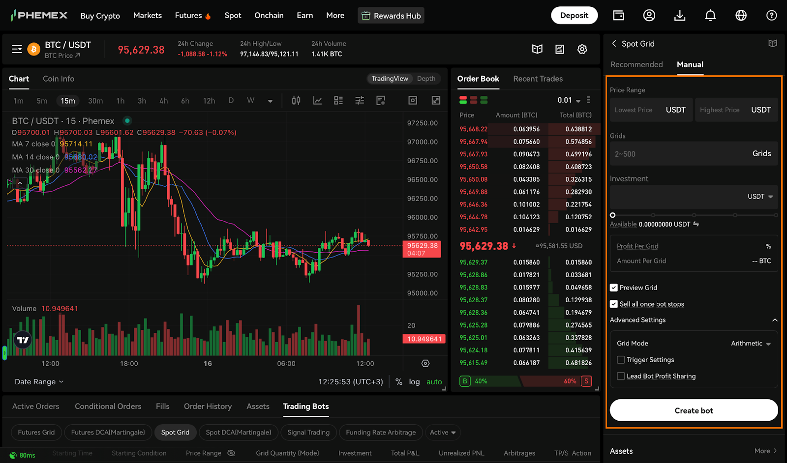Image resolution: width=787 pixels, height=463 pixels.
Task: Click the investment percentage slider handle
Action: (612, 215)
